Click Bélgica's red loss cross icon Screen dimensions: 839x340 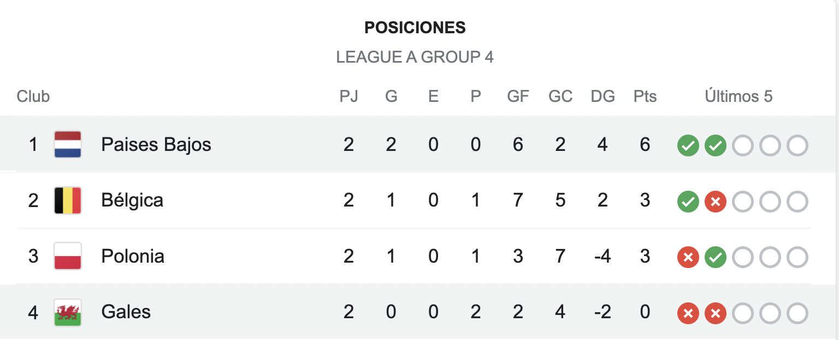pos(716,202)
